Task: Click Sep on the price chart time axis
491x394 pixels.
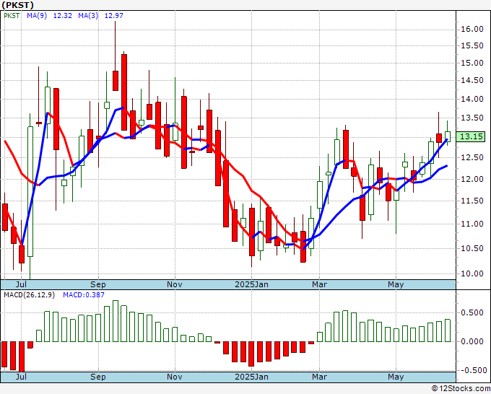Action: 98,284
